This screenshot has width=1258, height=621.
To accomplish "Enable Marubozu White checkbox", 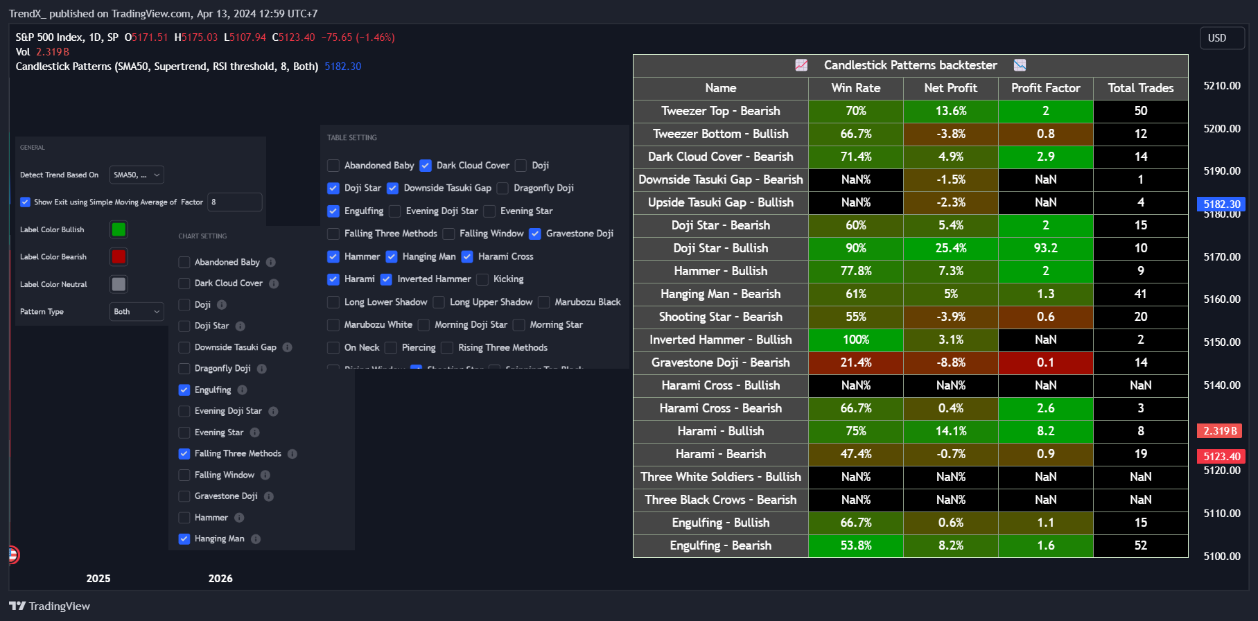I will pyautogui.click(x=333, y=324).
